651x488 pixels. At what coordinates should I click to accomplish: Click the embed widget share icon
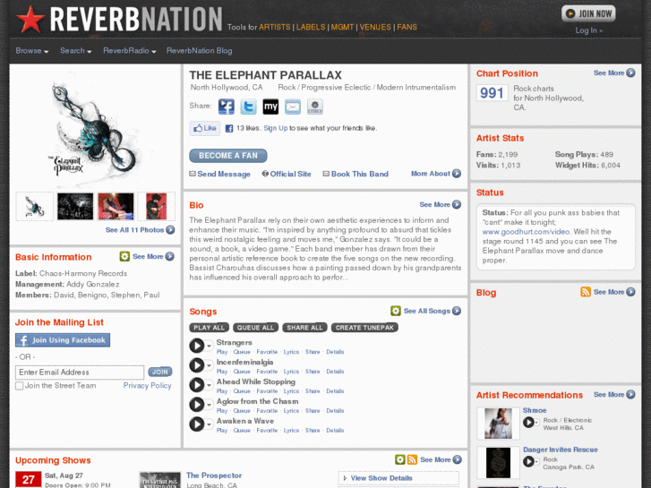314,107
